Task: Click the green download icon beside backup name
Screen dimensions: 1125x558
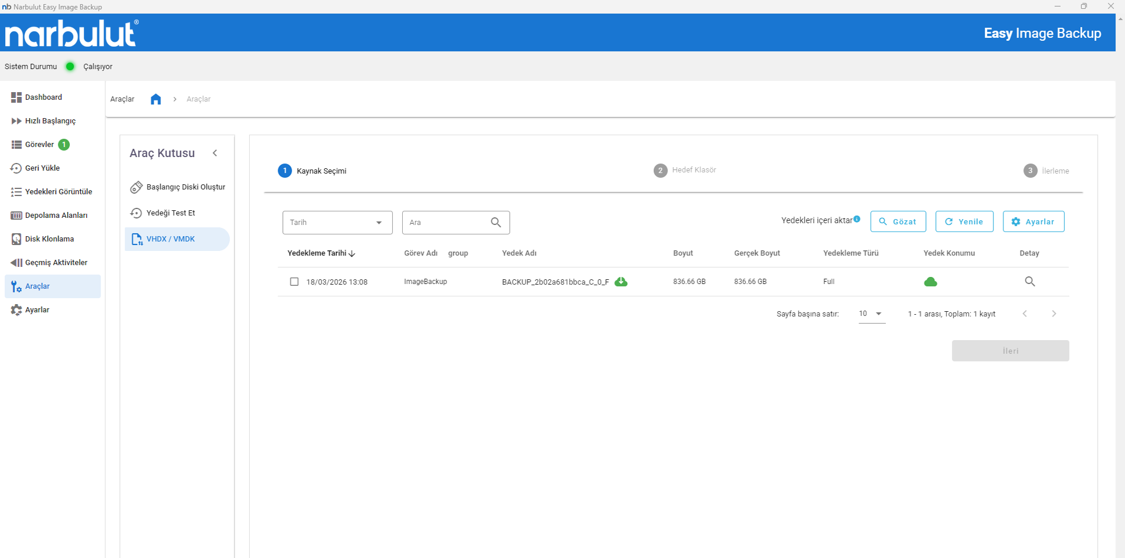Action: coord(621,282)
